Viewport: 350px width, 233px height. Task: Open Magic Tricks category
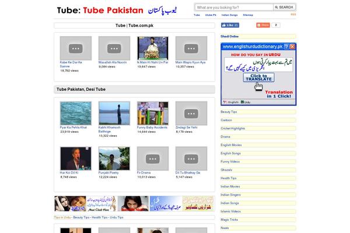pyautogui.click(x=229, y=220)
